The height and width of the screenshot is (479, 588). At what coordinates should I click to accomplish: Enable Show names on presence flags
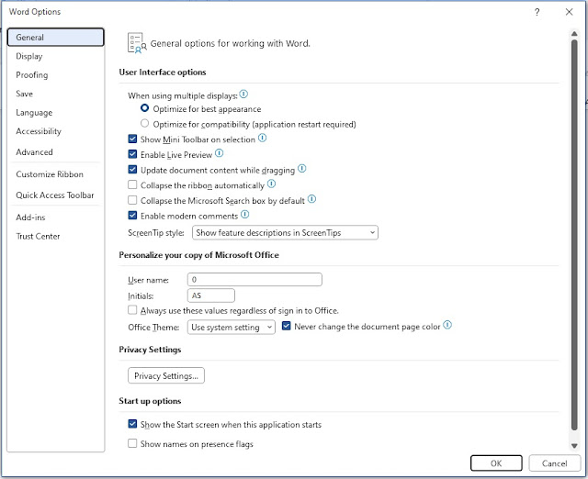tap(132, 443)
